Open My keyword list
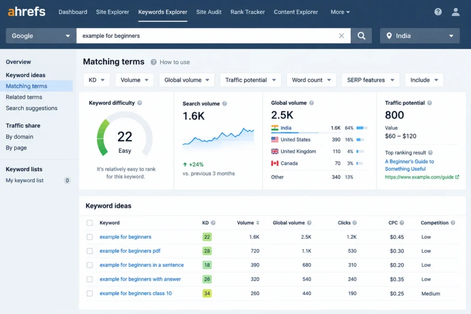The image size is (471, 314). [x=25, y=180]
